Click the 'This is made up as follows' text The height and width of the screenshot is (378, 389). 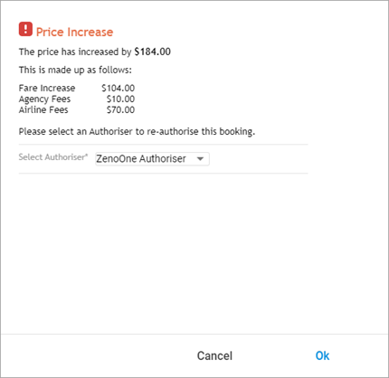[75, 70]
